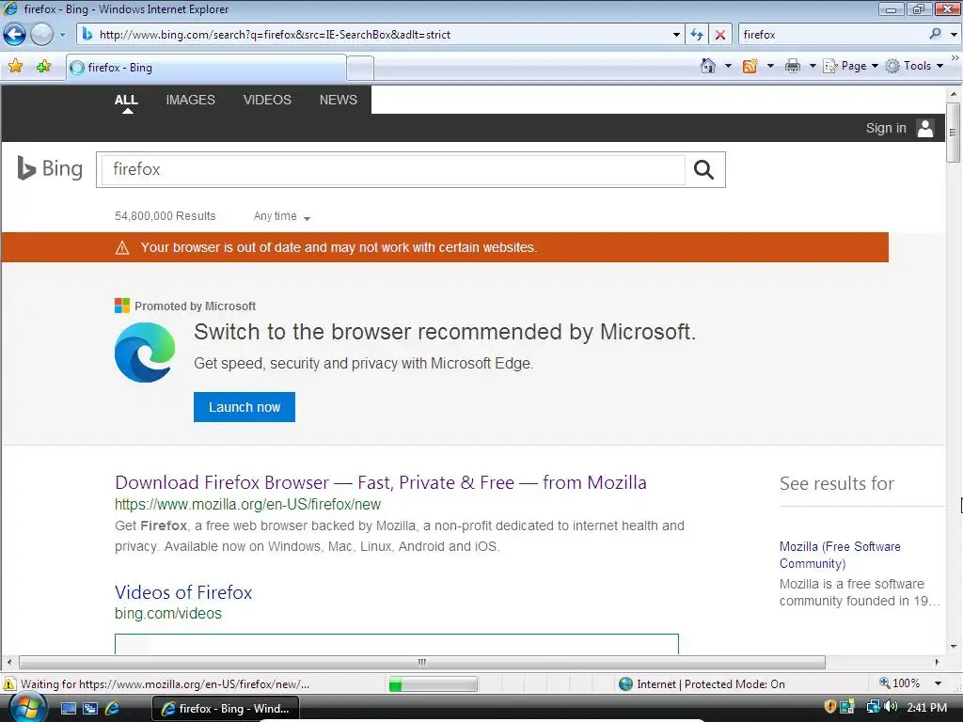
Task: Expand the zoom level dropdown arrow
Action: 938,683
